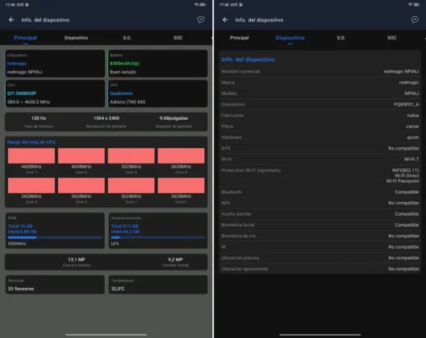Tap back arrow in left screen header
Viewport: 426px width, 338px height.
pyautogui.click(x=11, y=20)
